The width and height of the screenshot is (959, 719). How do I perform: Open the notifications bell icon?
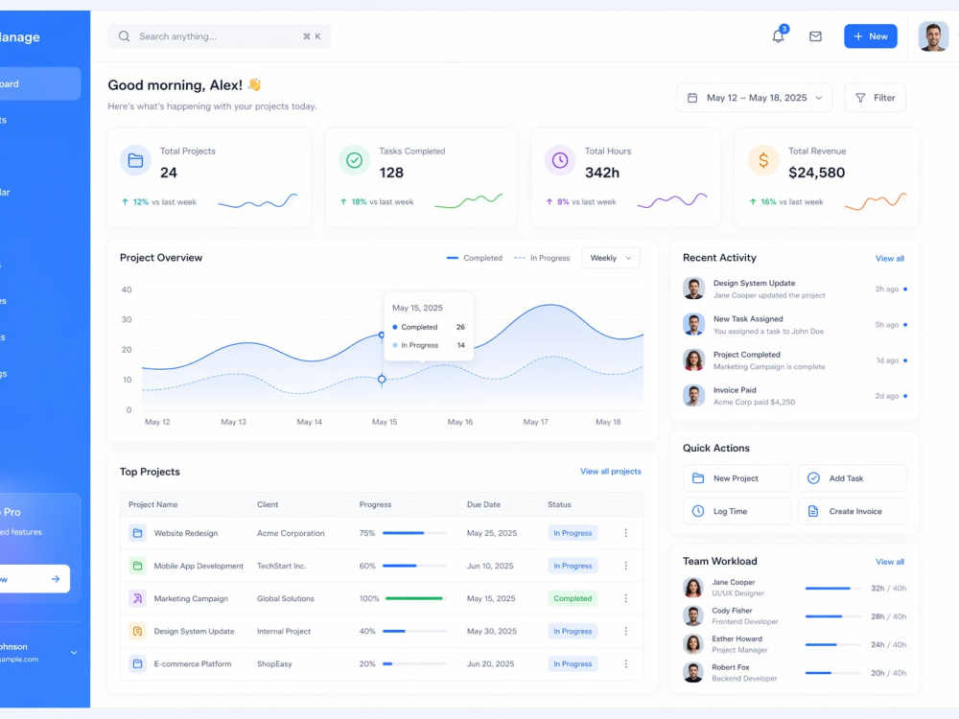point(778,36)
